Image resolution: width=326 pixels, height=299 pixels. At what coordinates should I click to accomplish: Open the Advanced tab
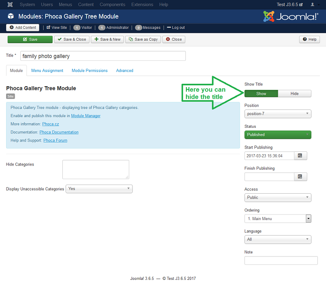pyautogui.click(x=124, y=70)
